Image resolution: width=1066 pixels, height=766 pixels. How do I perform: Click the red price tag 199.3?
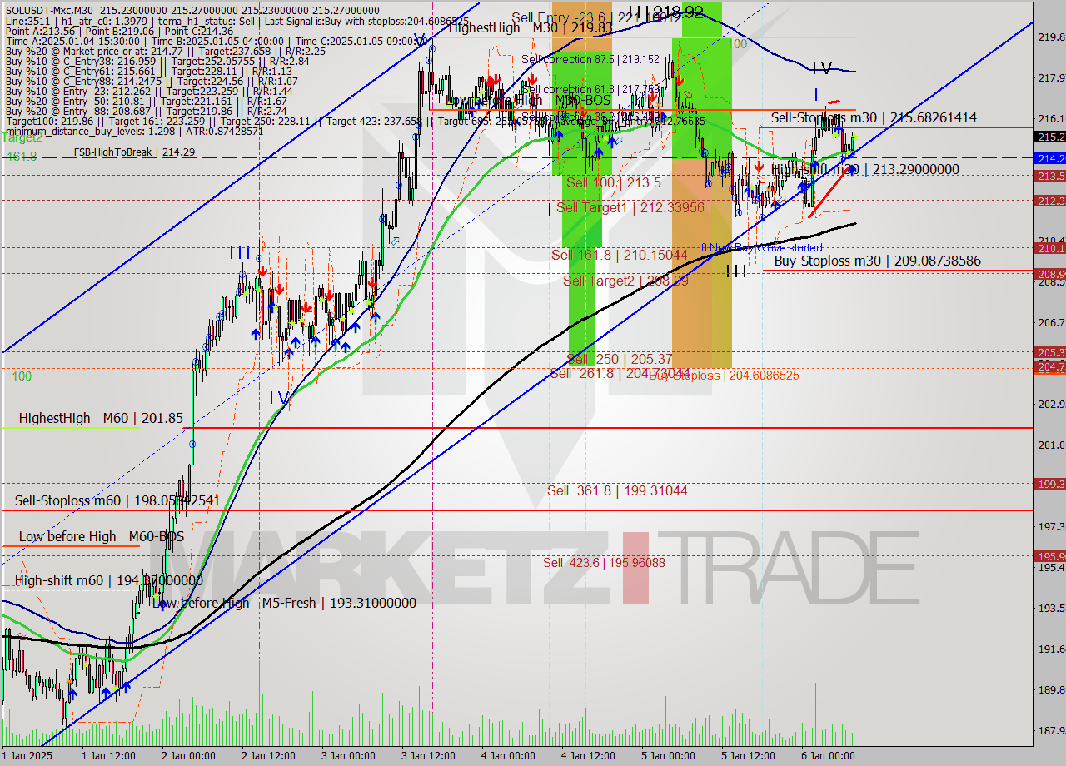point(1049,483)
